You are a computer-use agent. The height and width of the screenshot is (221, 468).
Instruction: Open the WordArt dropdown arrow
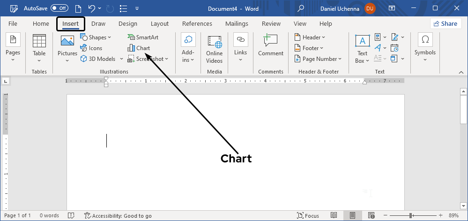click(x=385, y=48)
